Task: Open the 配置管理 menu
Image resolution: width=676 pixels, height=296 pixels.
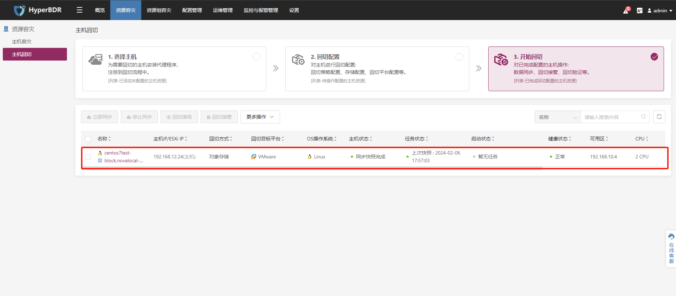Action: (192, 10)
